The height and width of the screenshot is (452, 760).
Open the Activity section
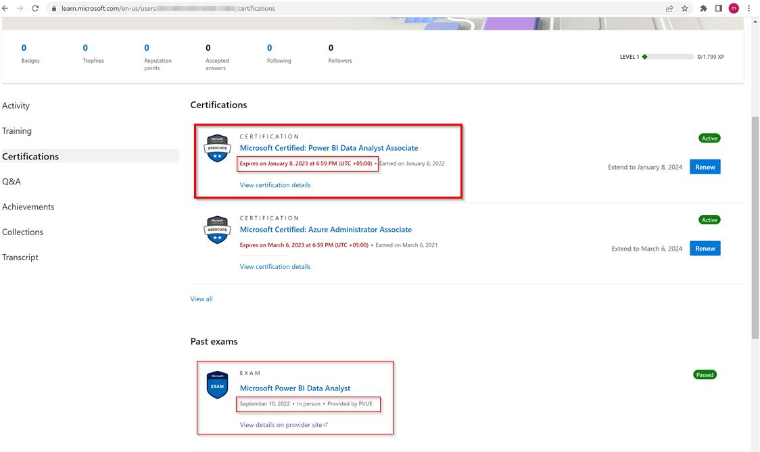tap(16, 105)
